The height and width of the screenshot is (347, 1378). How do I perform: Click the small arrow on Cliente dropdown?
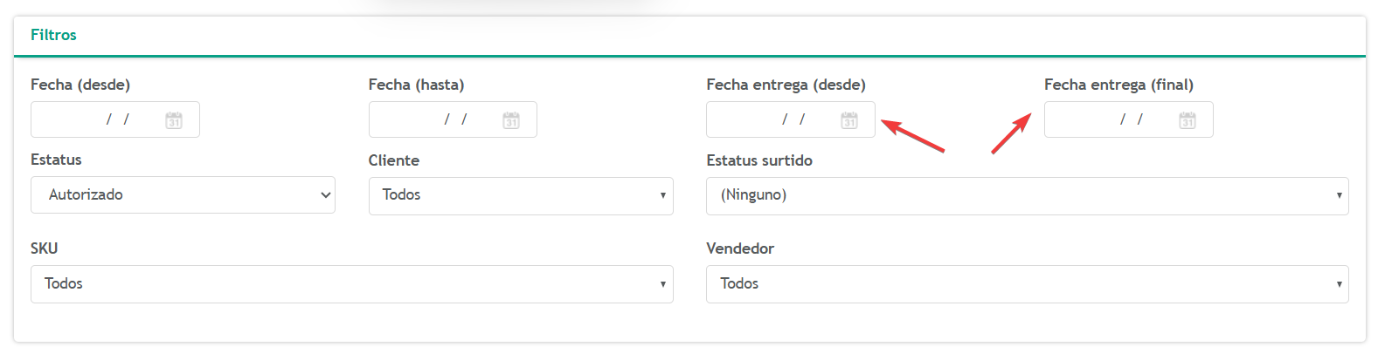pyautogui.click(x=663, y=196)
